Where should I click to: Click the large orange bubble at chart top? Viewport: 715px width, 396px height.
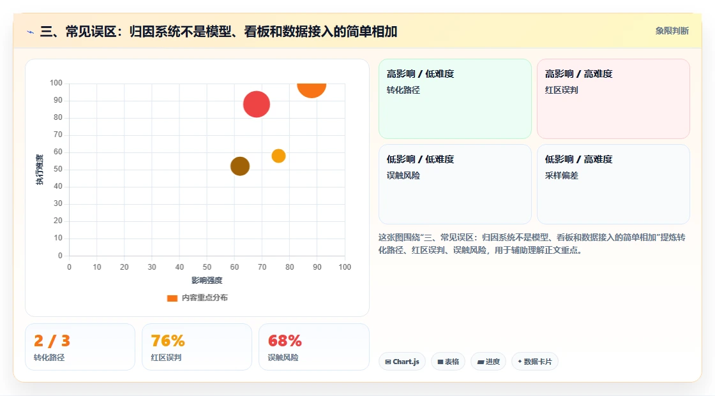(x=312, y=90)
